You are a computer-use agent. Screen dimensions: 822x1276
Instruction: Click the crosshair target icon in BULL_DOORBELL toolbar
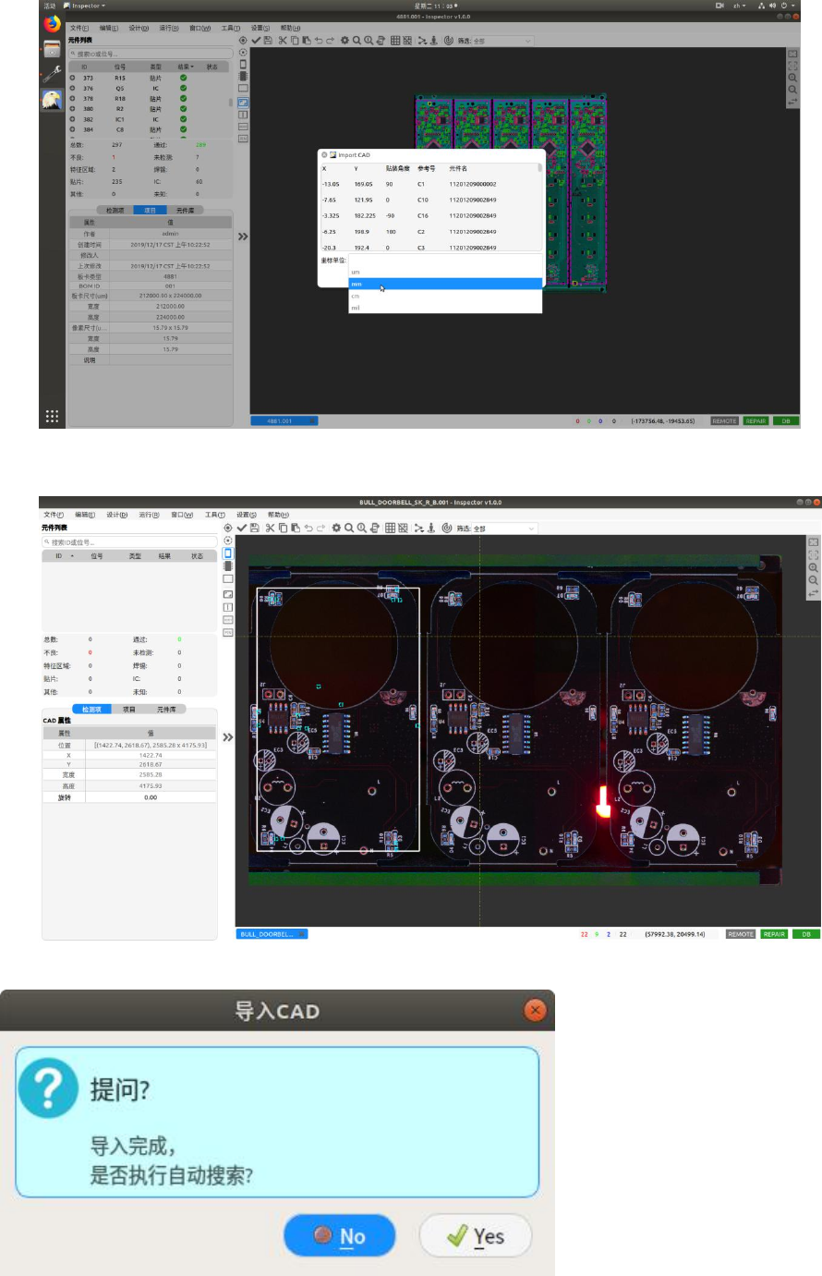point(228,529)
